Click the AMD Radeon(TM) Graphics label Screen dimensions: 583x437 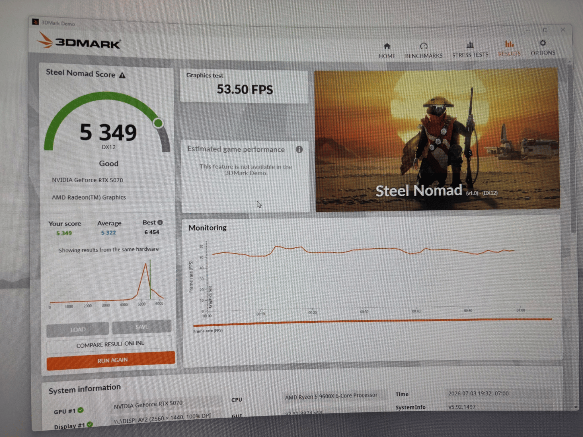click(89, 197)
